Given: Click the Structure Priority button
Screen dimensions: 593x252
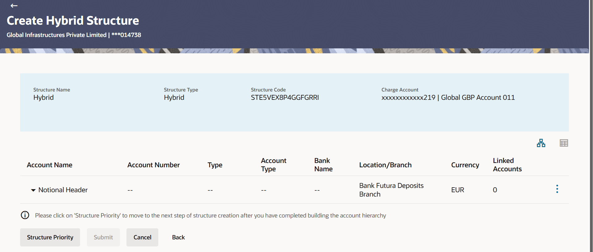Looking at the screenshot, I should [50, 237].
